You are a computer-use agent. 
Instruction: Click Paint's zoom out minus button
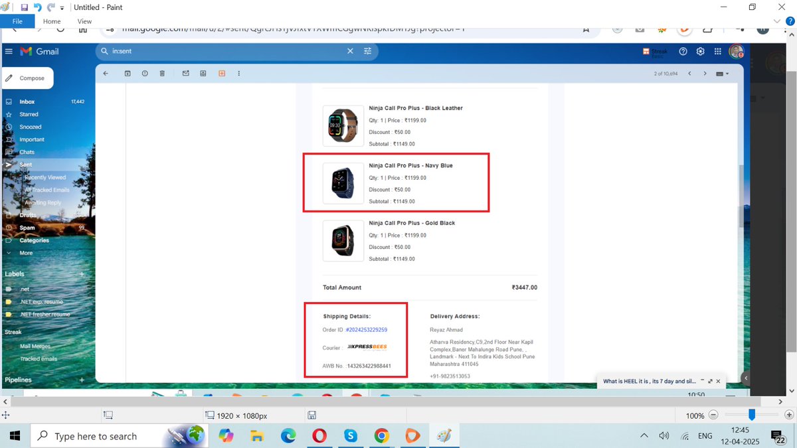tap(713, 415)
